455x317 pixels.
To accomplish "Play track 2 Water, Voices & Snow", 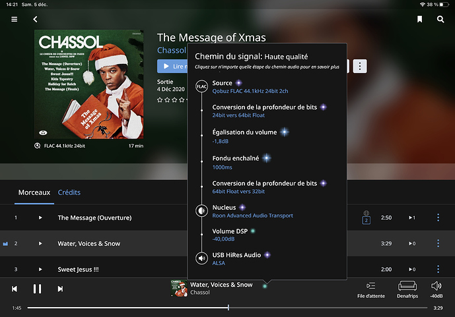I will [x=40, y=243].
